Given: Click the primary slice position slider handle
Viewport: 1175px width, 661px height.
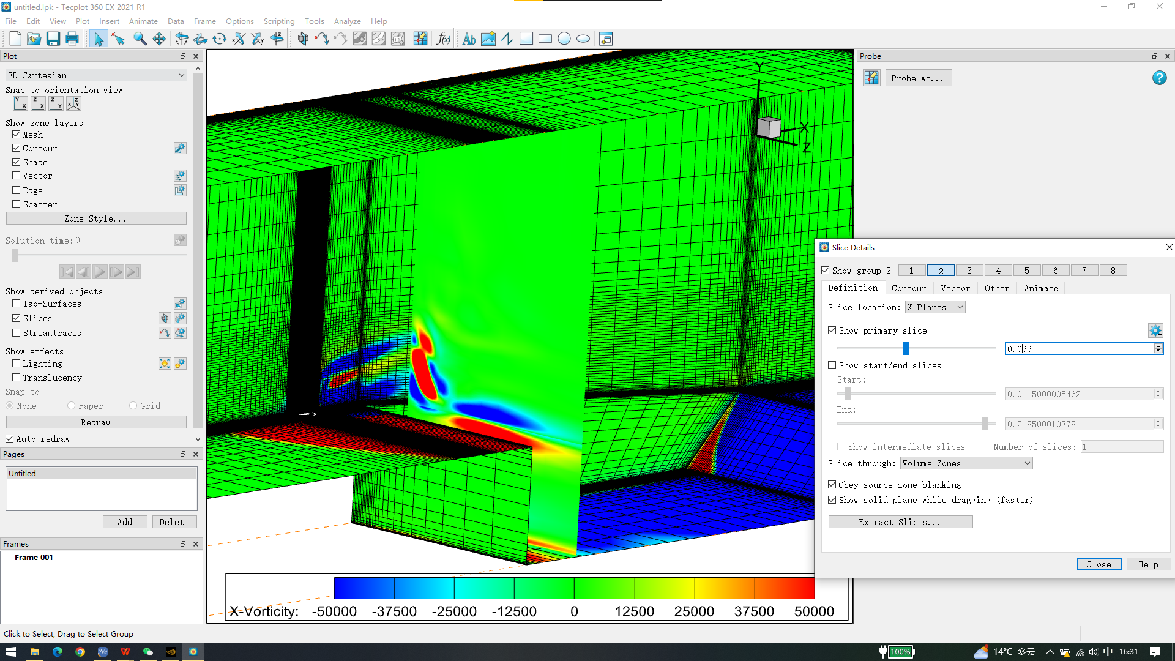Looking at the screenshot, I should pyautogui.click(x=906, y=348).
